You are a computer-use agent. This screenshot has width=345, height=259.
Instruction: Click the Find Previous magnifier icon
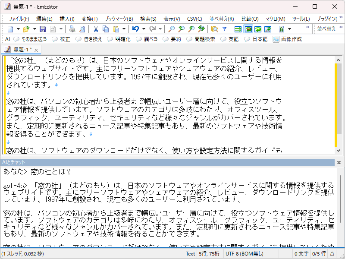point(181,29)
